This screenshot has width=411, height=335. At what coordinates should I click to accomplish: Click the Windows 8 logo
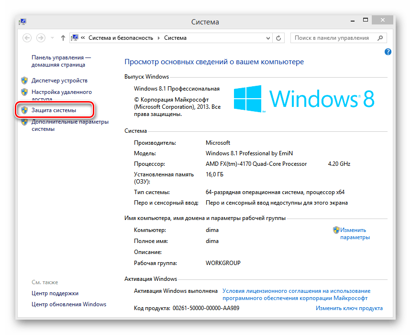(304, 99)
